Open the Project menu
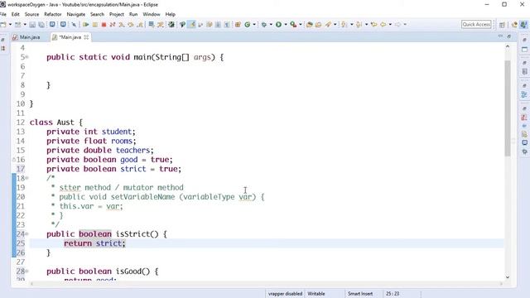This screenshot has width=530, height=298. pos(117,14)
